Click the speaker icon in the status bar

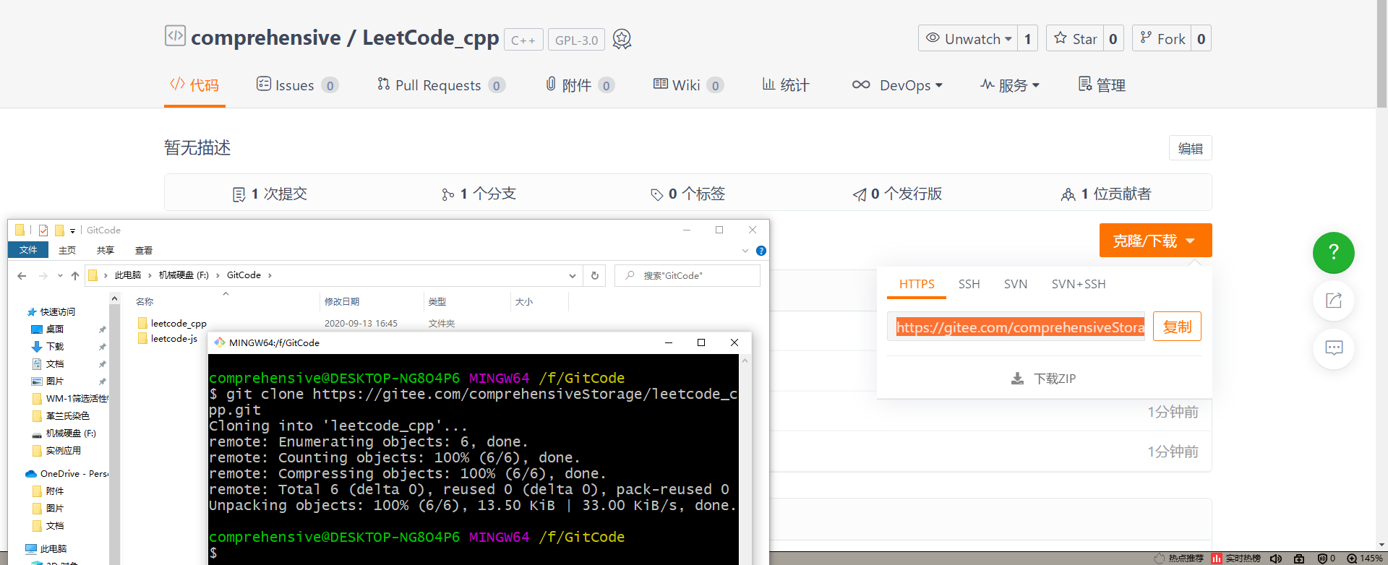click(x=1276, y=558)
